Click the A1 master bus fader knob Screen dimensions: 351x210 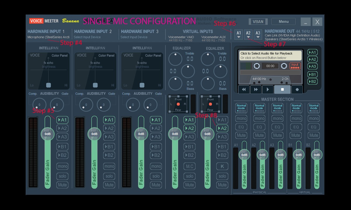(244, 155)
